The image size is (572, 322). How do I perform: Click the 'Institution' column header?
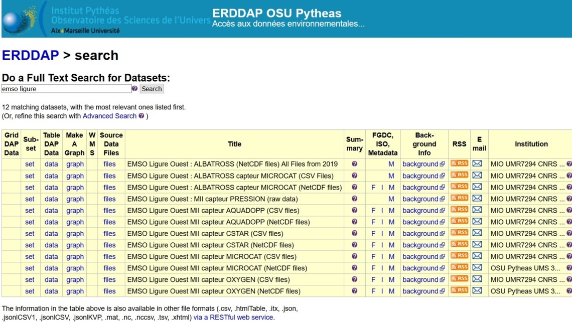531,144
